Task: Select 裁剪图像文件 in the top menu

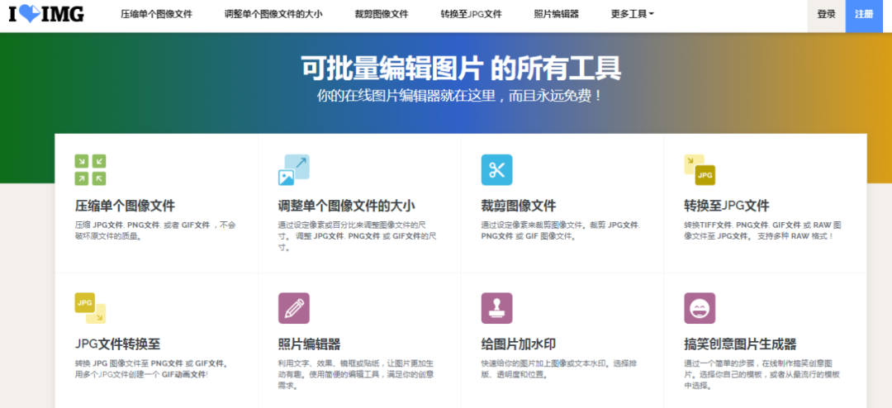Action: [382, 14]
